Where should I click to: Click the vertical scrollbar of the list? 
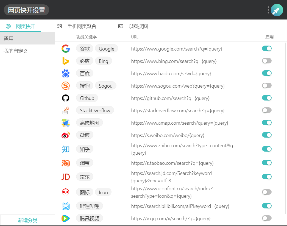[x=285, y=128]
